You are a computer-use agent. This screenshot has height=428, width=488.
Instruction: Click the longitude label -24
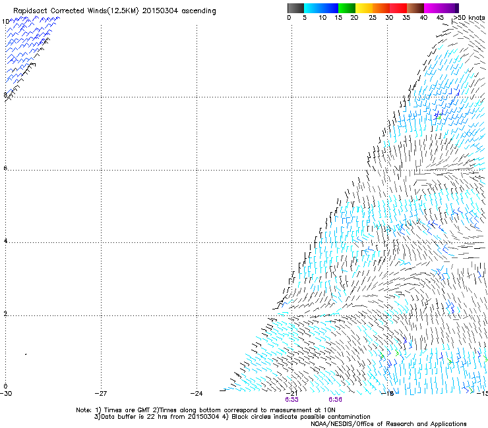(197, 394)
